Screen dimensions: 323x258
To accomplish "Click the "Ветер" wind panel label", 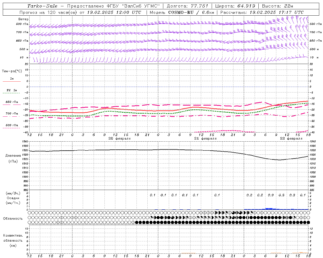I will [23, 19].
